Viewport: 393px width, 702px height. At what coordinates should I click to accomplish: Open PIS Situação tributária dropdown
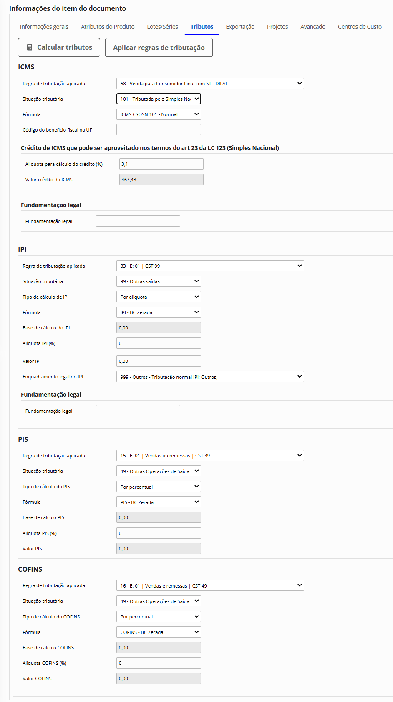(x=159, y=471)
